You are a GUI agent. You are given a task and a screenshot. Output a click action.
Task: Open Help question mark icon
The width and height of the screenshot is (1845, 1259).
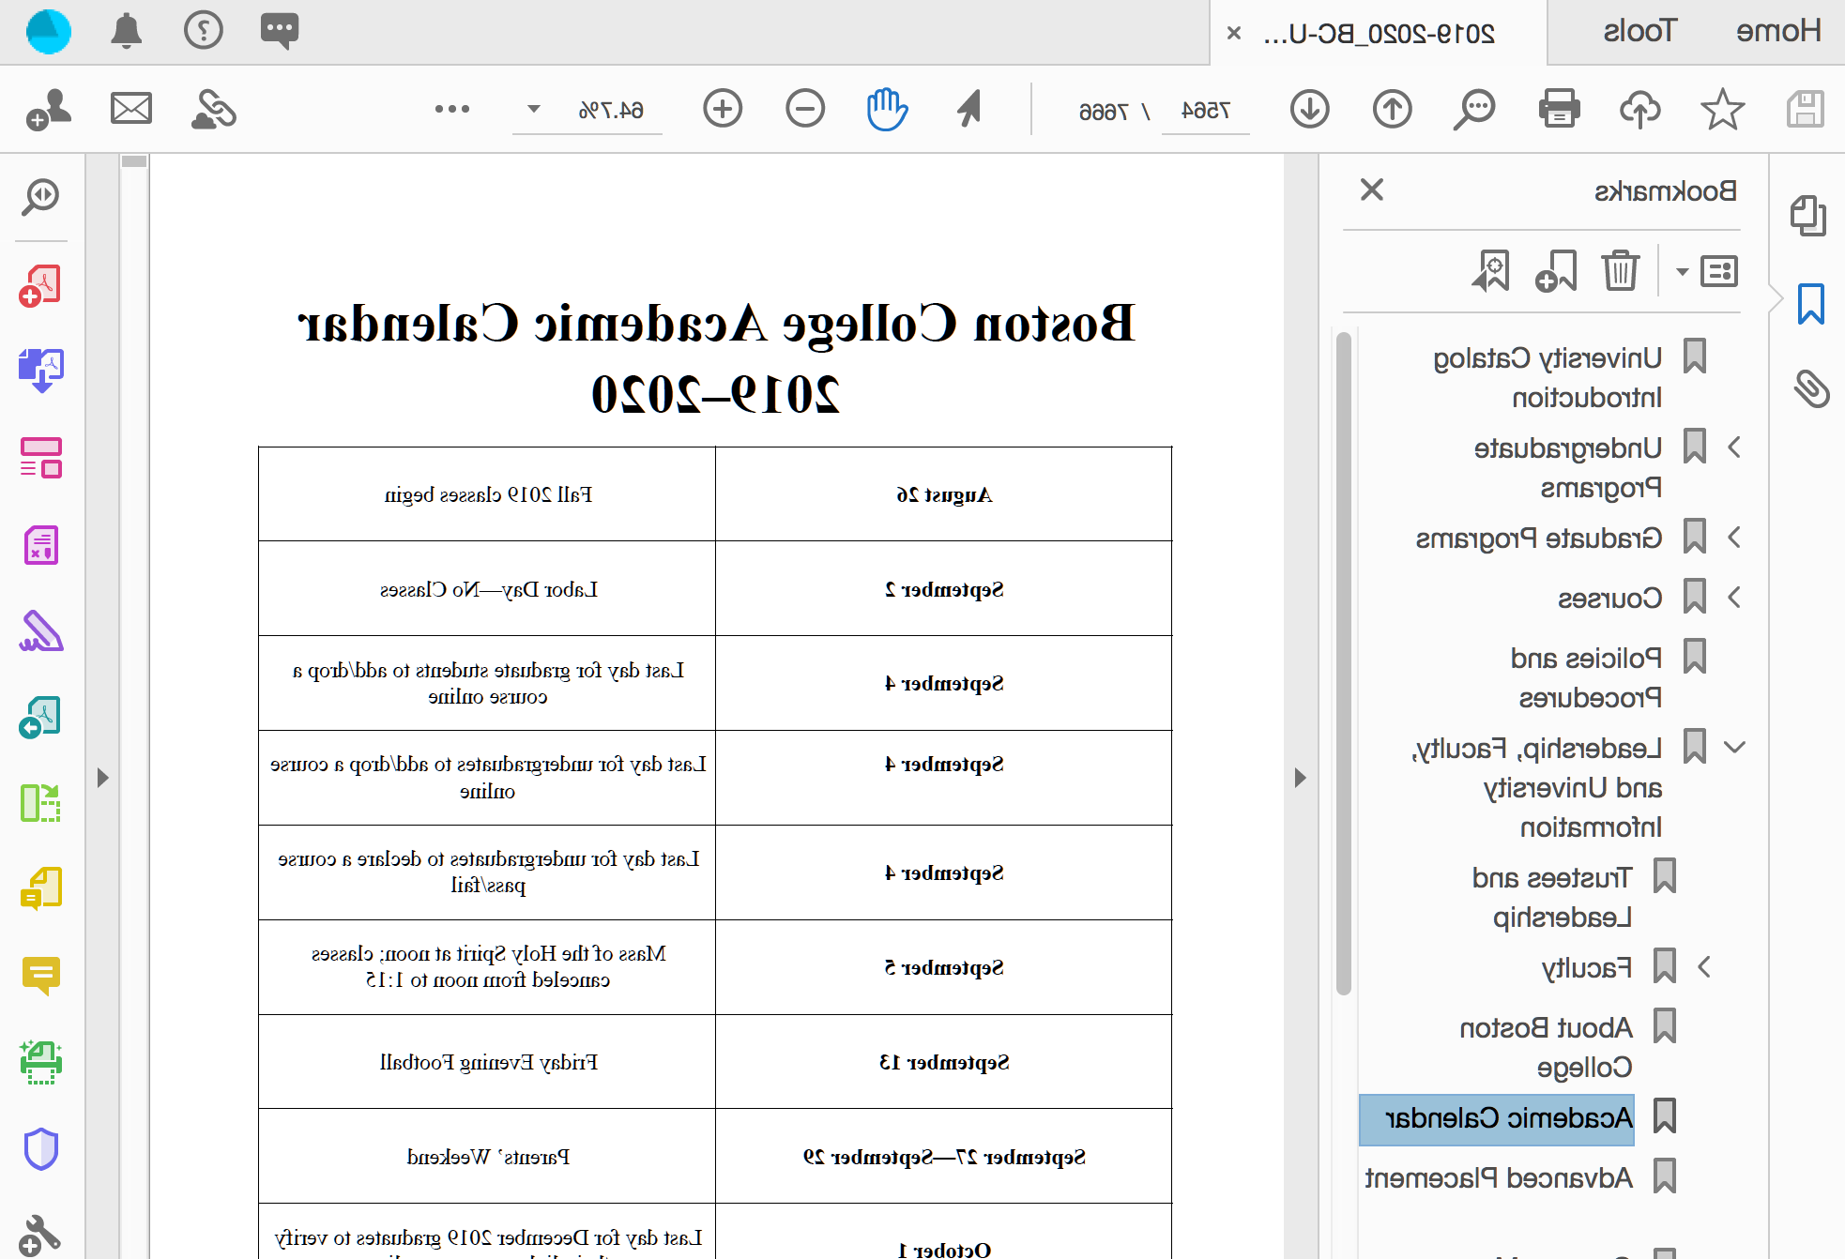pyautogui.click(x=203, y=30)
